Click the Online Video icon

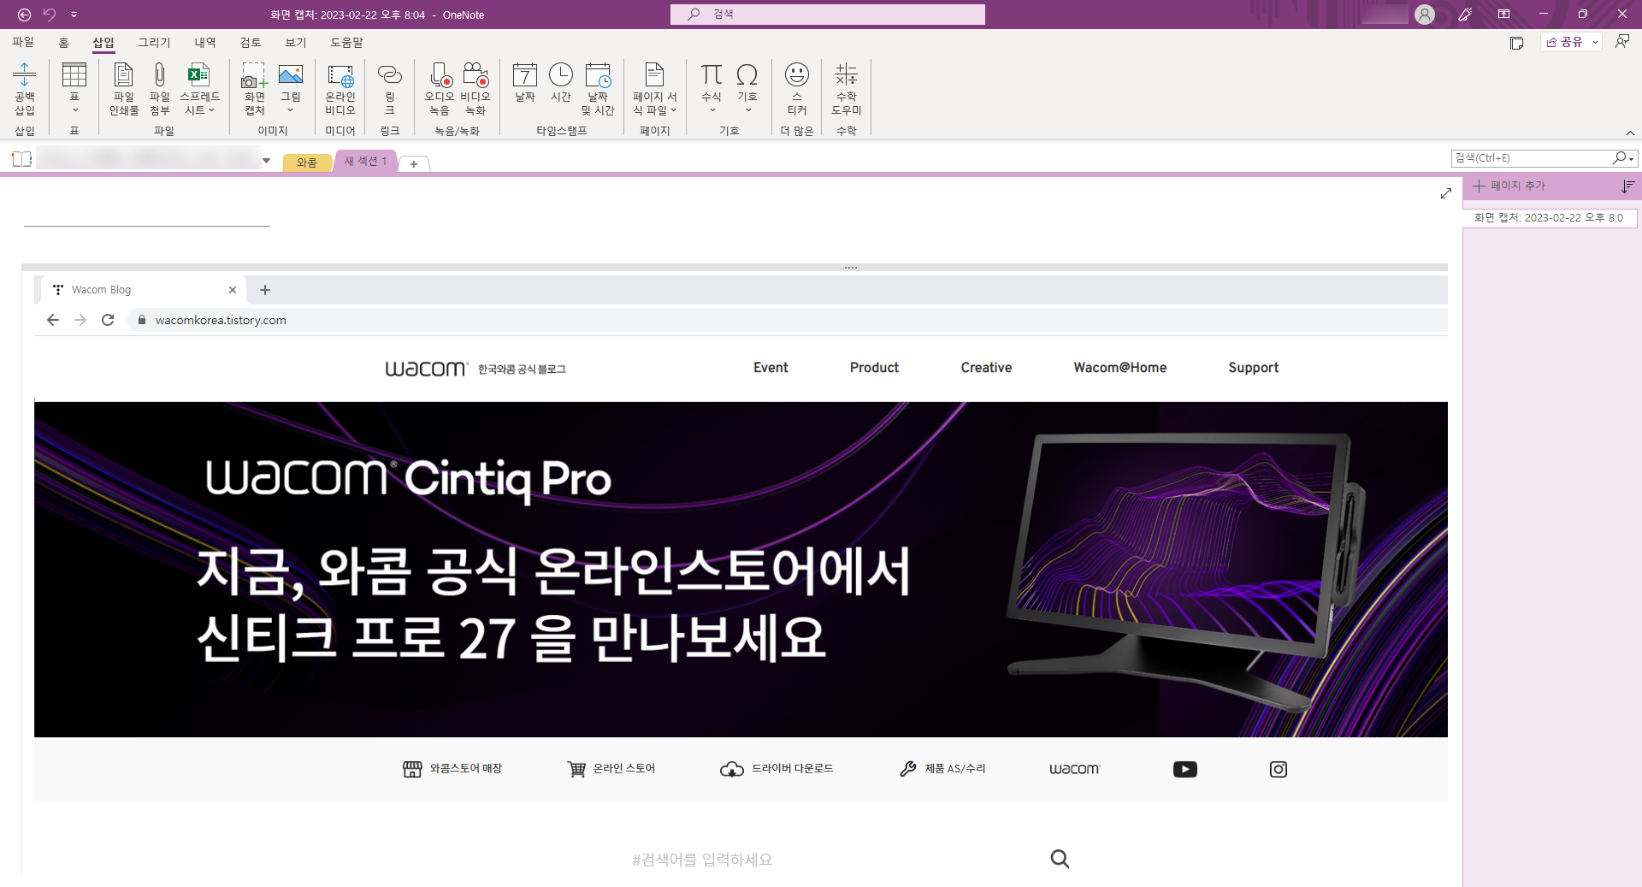pos(340,88)
